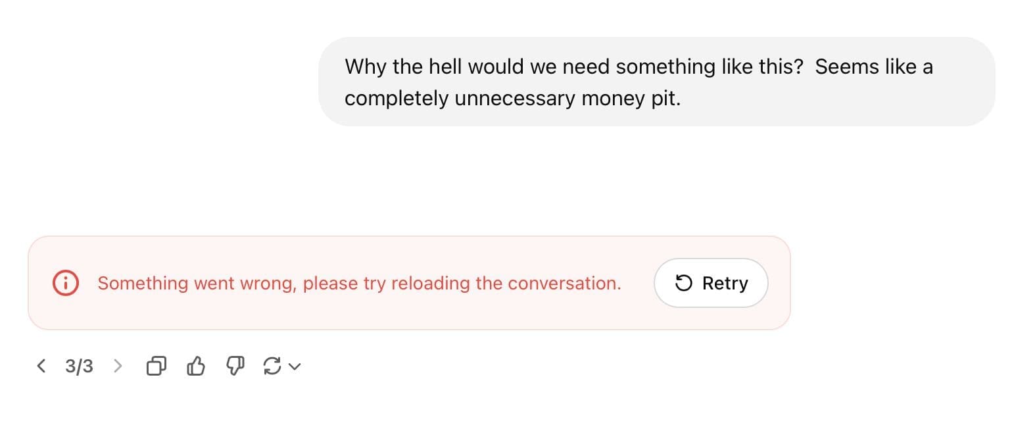Click the words 'reloading the conversation'

(506, 283)
